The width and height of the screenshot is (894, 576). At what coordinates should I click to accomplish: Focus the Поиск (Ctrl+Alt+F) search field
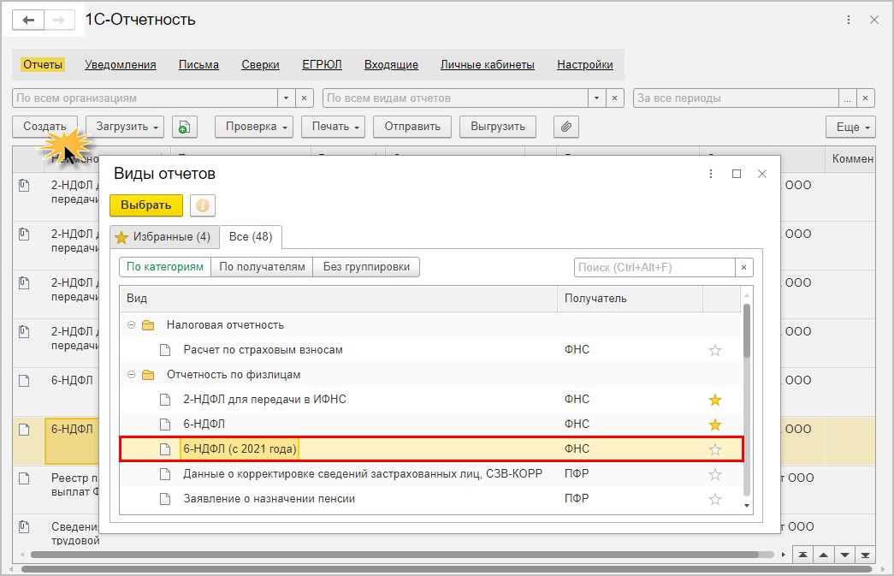coord(654,268)
